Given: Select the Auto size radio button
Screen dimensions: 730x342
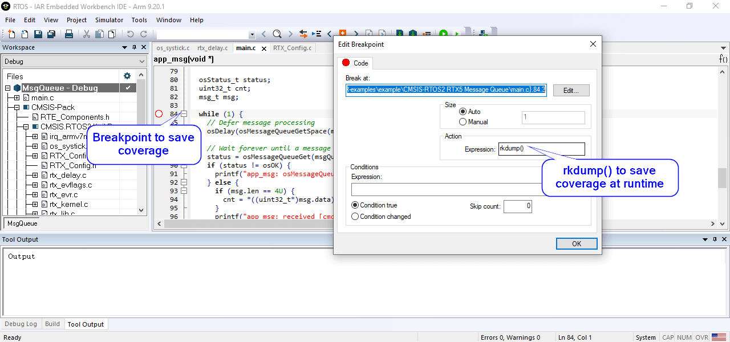Looking at the screenshot, I should [463, 112].
